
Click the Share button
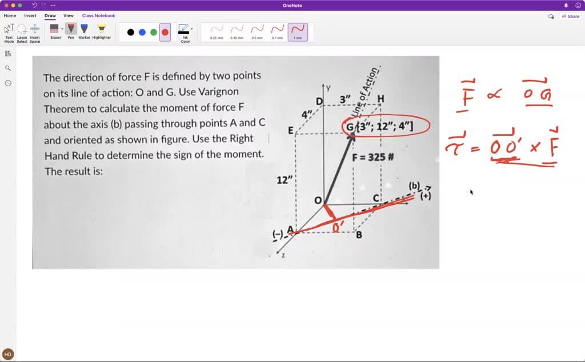coord(571,16)
